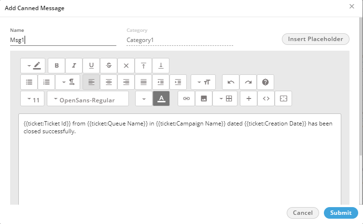This screenshot has height=224, width=363.
Task: Toggle fullscreen editor mode
Action: (283, 98)
